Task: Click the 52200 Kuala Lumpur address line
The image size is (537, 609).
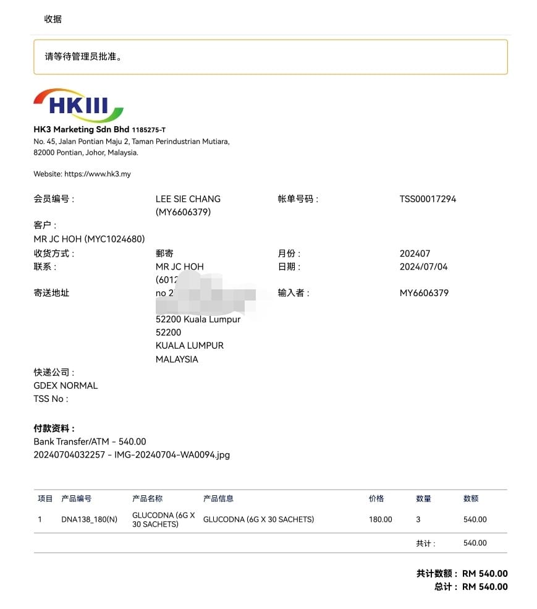Action: coord(198,319)
